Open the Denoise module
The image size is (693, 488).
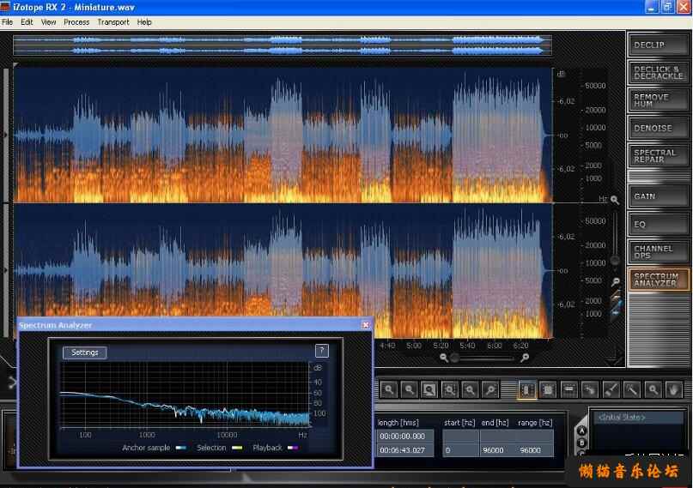click(x=659, y=128)
